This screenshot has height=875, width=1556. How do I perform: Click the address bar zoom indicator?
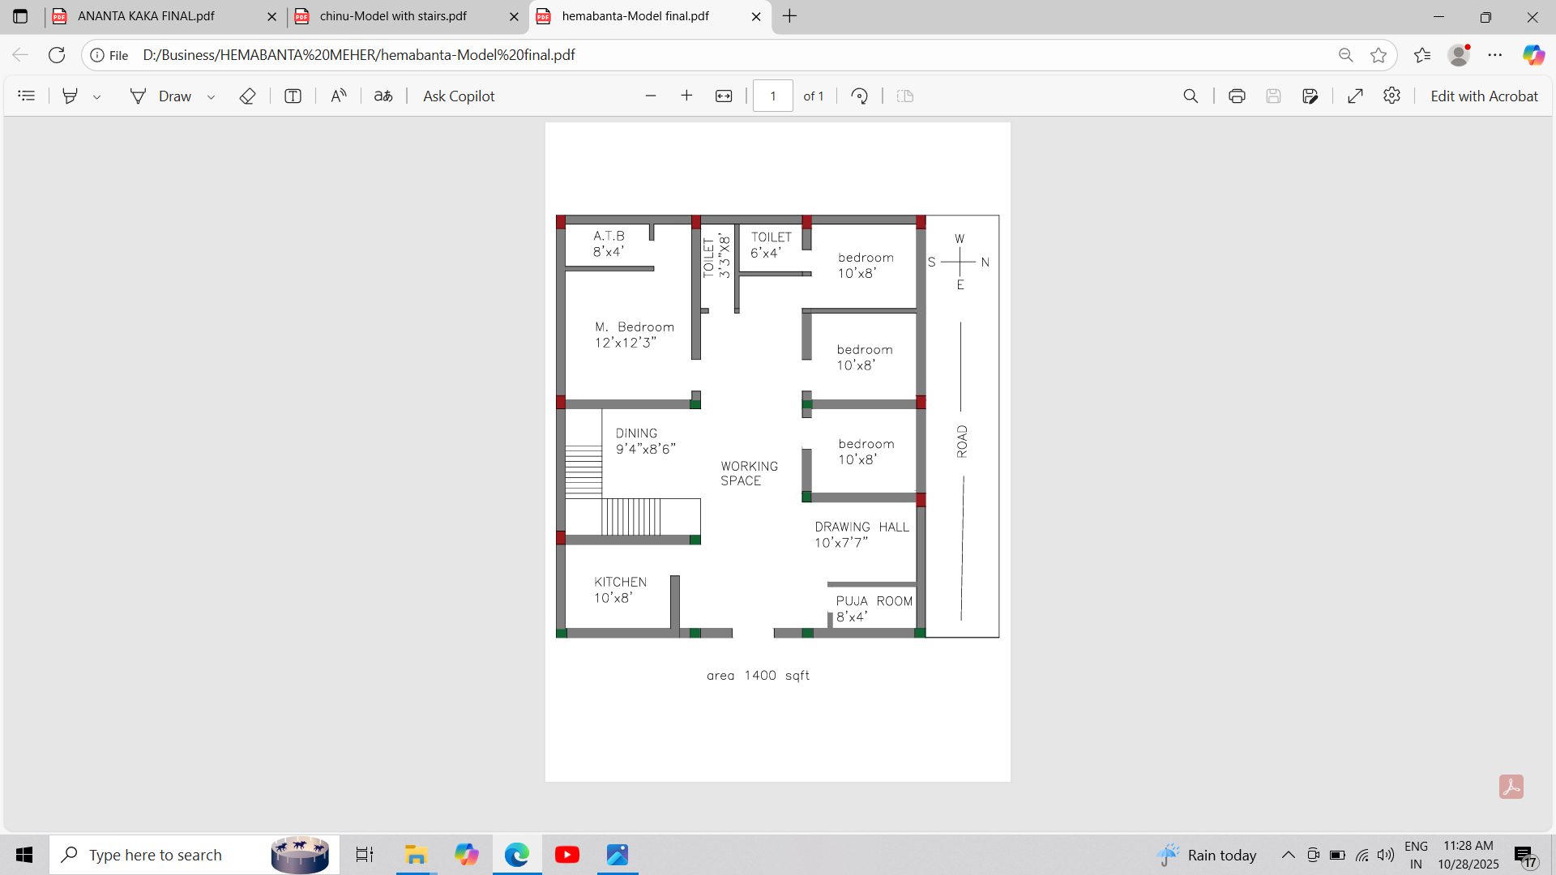pos(1346,55)
